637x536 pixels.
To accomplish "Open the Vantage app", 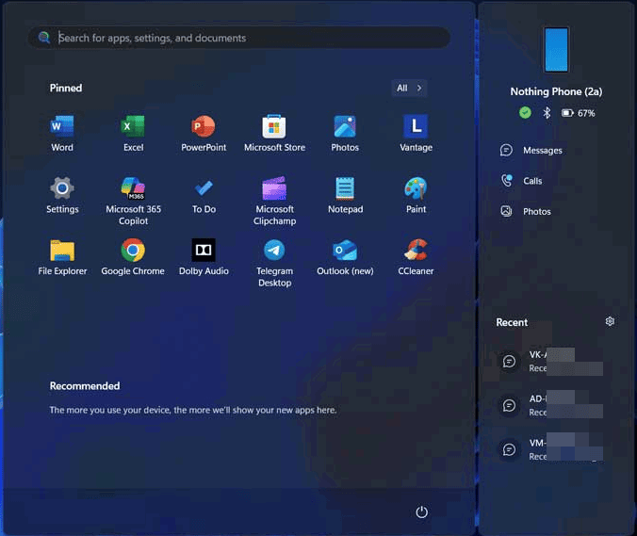I will 416,134.
